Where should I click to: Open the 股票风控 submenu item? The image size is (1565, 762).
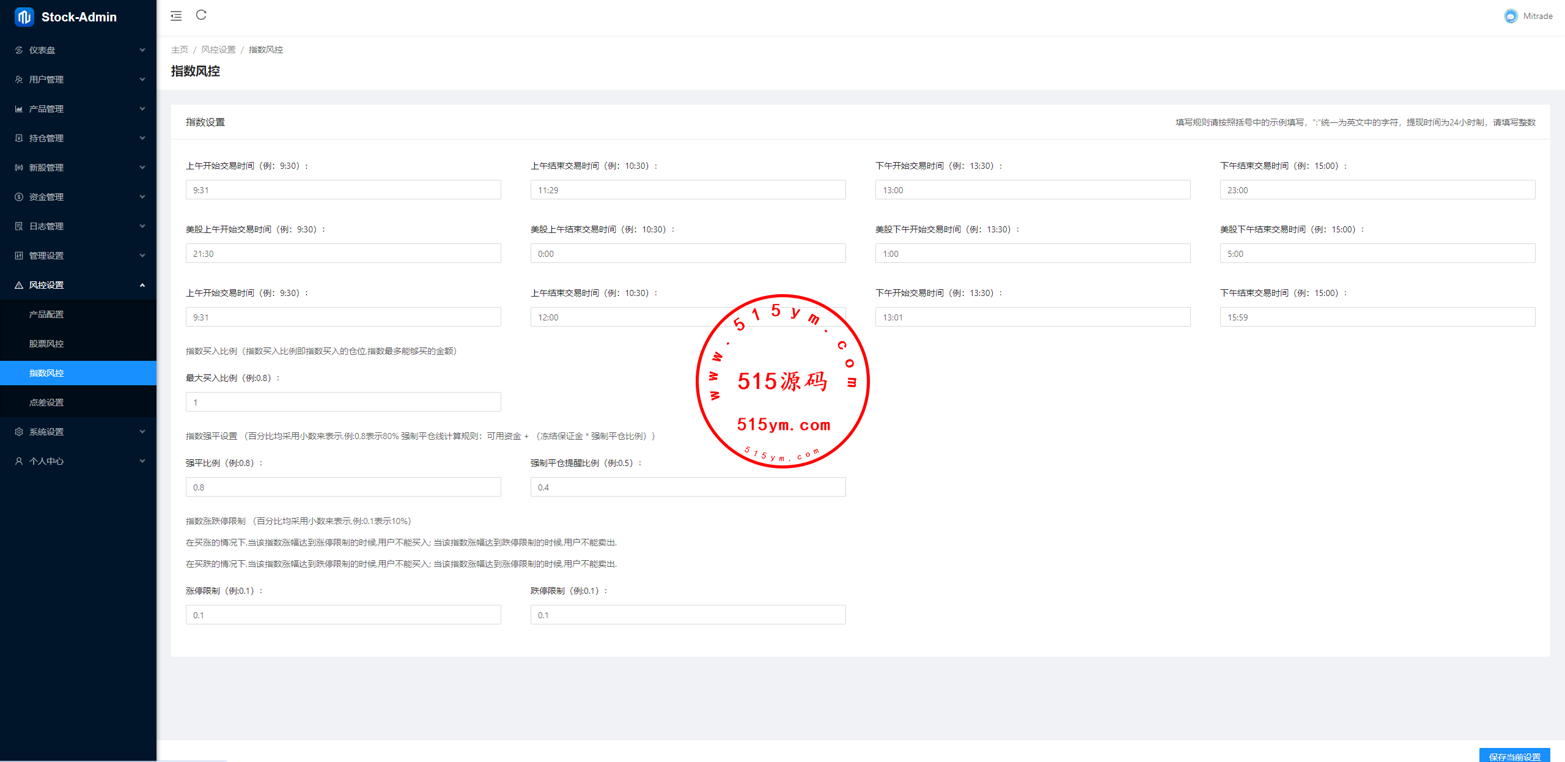[x=46, y=344]
